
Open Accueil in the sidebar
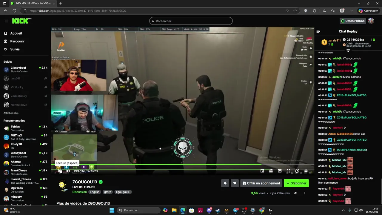[x=16, y=33]
